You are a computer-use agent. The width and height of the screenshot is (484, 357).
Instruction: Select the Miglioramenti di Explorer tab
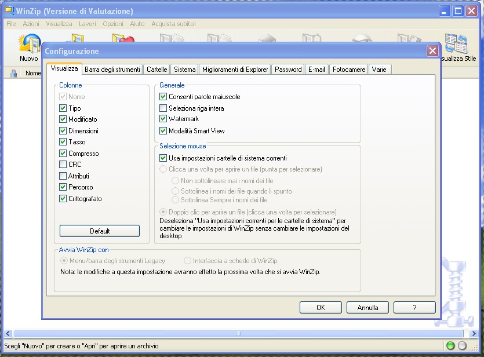point(235,70)
